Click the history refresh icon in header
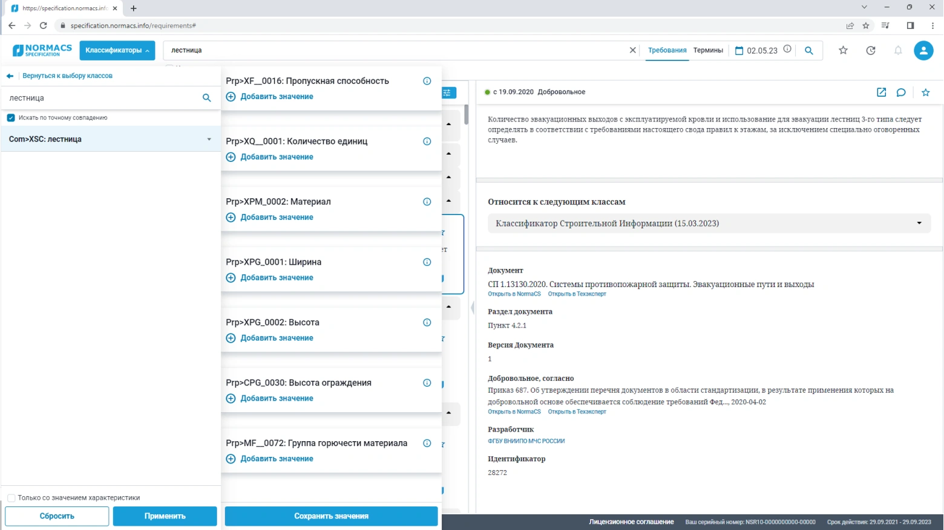The image size is (944, 530). click(x=870, y=51)
